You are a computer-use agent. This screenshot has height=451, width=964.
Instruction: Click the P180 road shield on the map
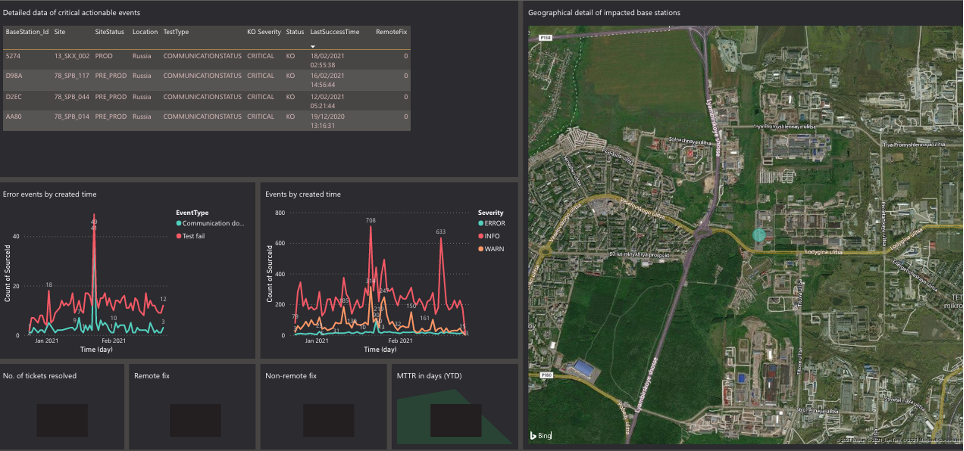pos(546,375)
